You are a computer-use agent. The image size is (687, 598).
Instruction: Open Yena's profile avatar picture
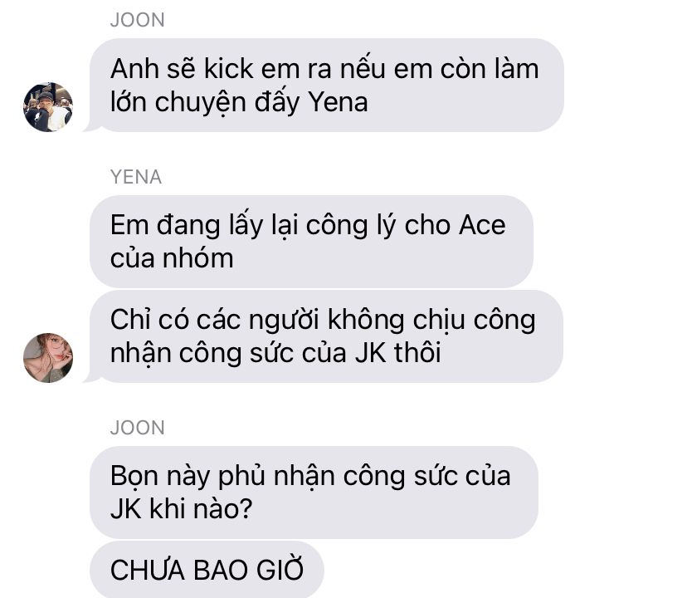click(x=48, y=358)
